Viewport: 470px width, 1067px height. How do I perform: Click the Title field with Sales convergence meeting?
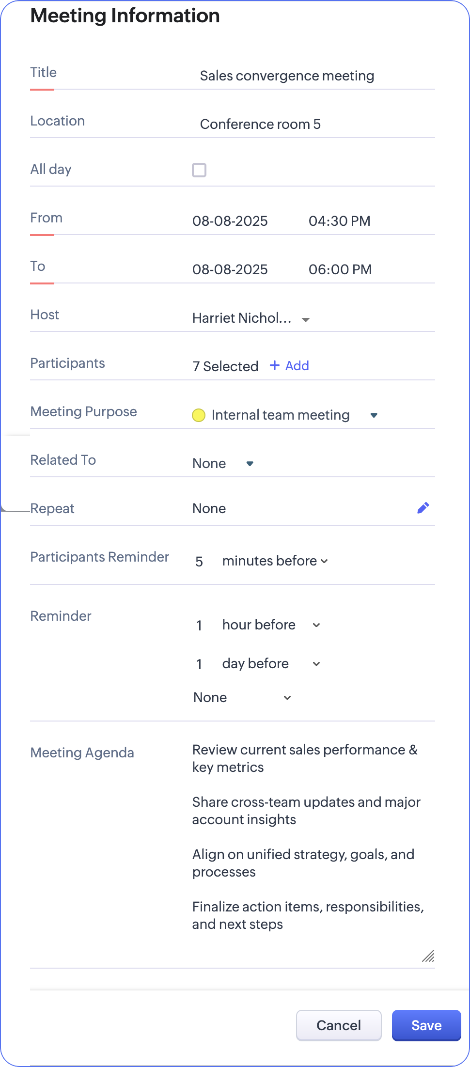click(287, 76)
